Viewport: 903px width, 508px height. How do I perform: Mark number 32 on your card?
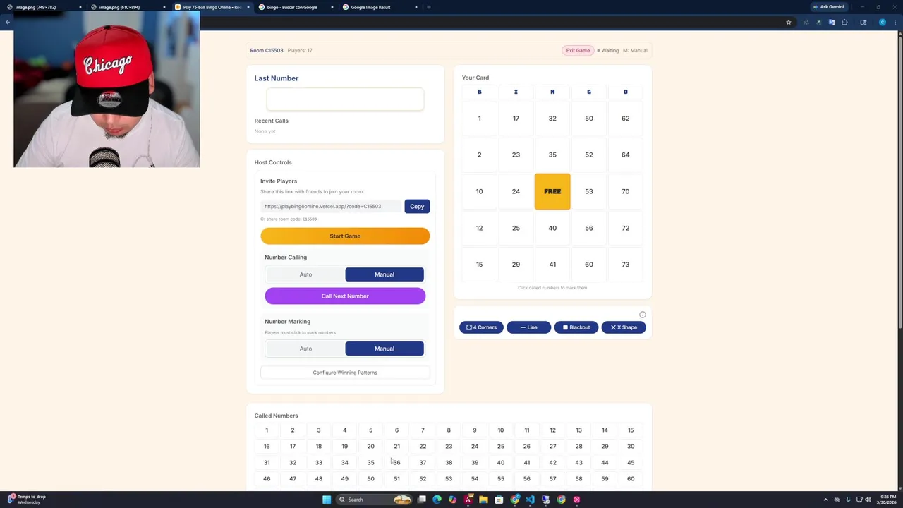point(552,119)
